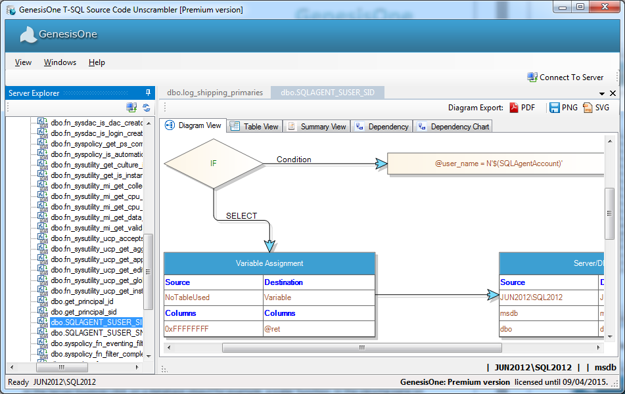Image resolution: width=625 pixels, height=394 pixels.
Task: Click the connect-server icon in Server Explorer toolbar
Action: (131, 108)
